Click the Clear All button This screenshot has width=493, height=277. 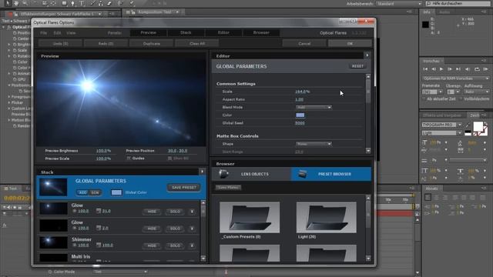pos(197,44)
